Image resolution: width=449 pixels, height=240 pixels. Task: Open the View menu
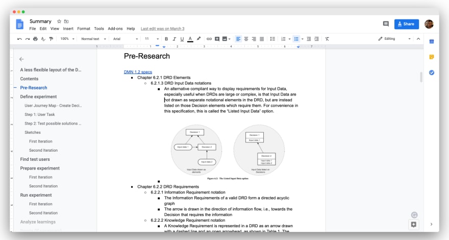click(55, 29)
